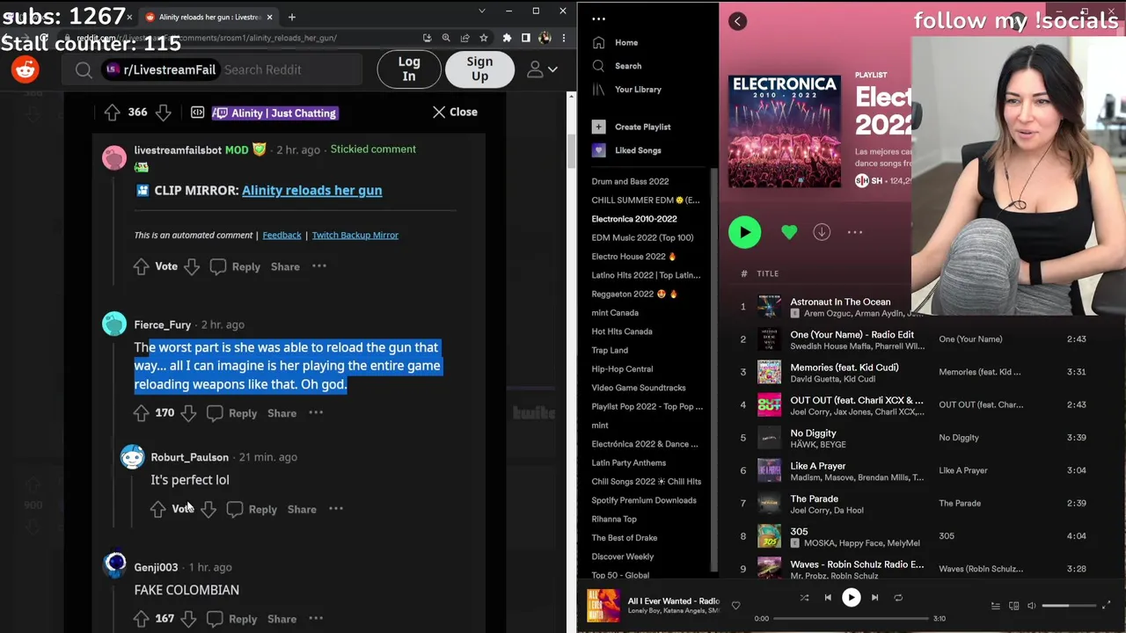Close the Reddit post overlay
Screen dimensions: 1126x633
point(455,112)
